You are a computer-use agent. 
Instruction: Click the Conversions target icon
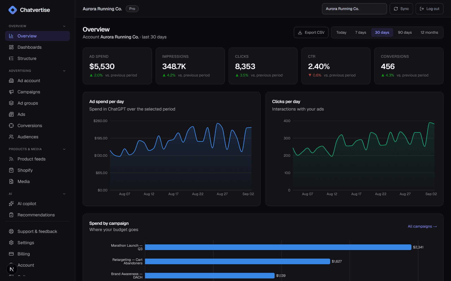coord(11,126)
